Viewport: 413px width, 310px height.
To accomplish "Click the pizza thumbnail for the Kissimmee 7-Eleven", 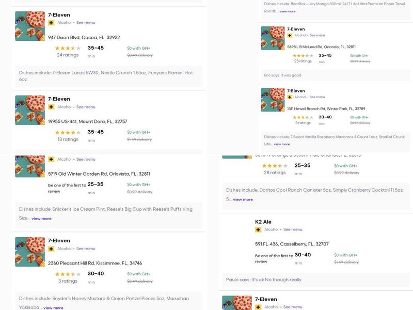I will [30, 252].
